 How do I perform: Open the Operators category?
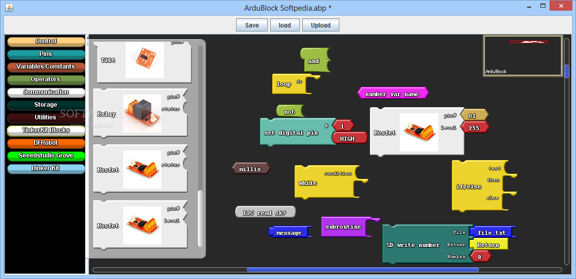click(x=46, y=79)
